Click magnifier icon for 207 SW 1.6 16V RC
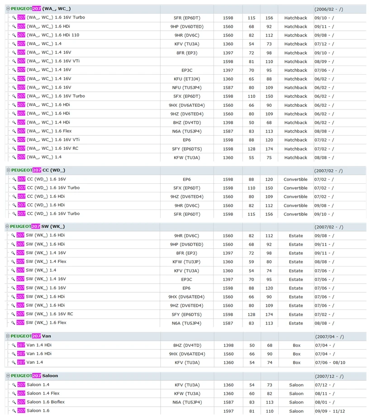The height and width of the screenshot is (419, 371). coord(13,314)
